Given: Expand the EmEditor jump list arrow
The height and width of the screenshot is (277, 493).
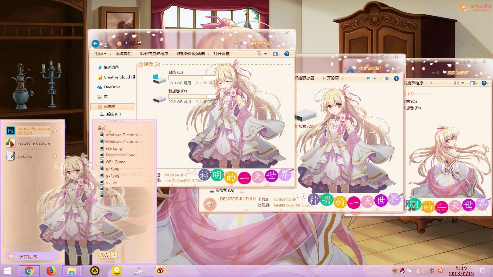Looking at the screenshot, I should (55, 156).
